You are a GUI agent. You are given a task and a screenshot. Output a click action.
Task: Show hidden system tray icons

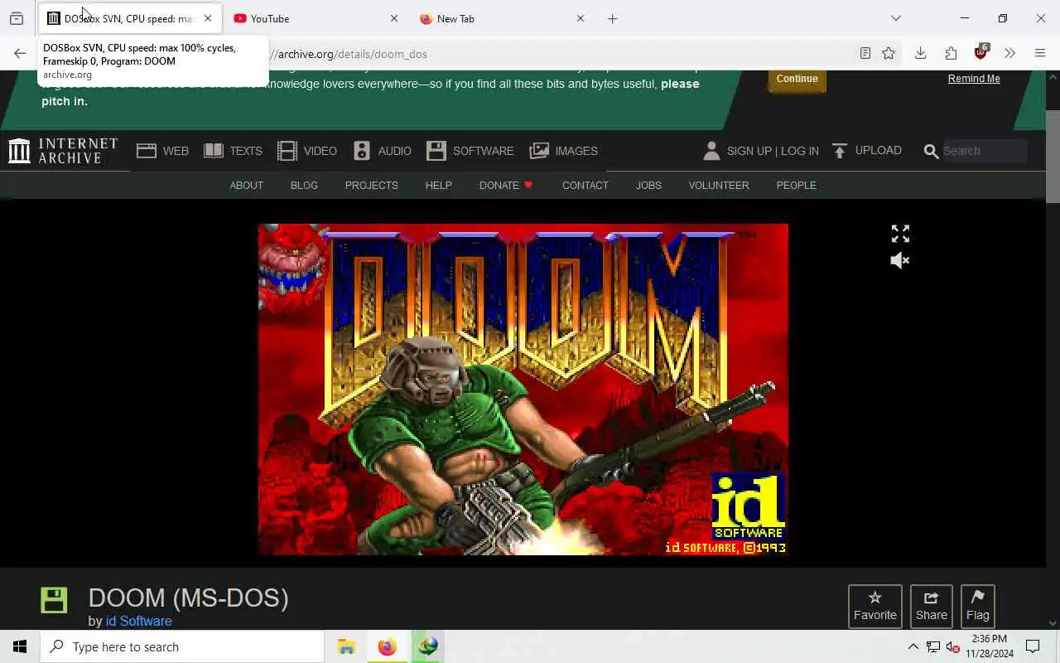point(913,646)
